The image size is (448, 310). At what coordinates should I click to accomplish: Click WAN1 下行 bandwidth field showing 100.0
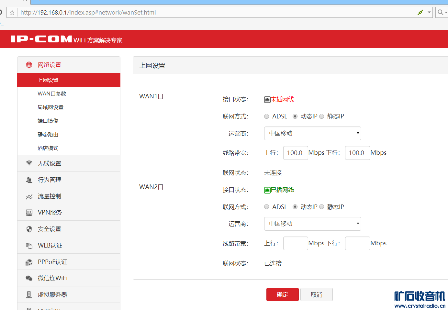[357, 153]
